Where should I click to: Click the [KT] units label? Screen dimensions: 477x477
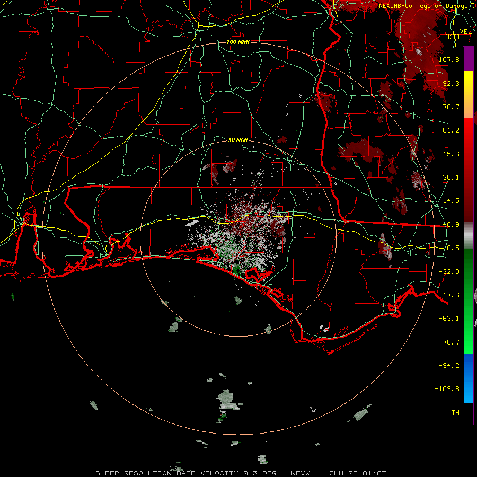(x=453, y=37)
